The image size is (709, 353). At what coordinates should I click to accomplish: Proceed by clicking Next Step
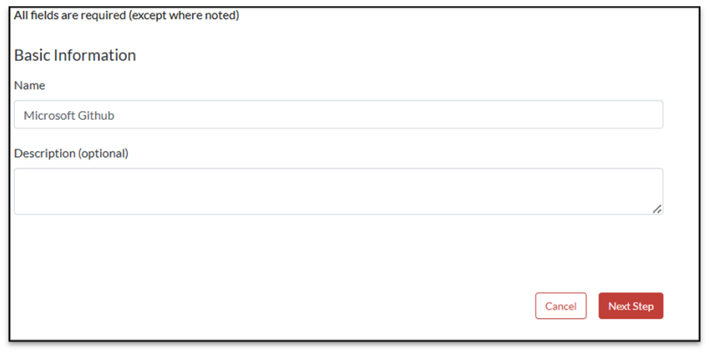(x=630, y=306)
